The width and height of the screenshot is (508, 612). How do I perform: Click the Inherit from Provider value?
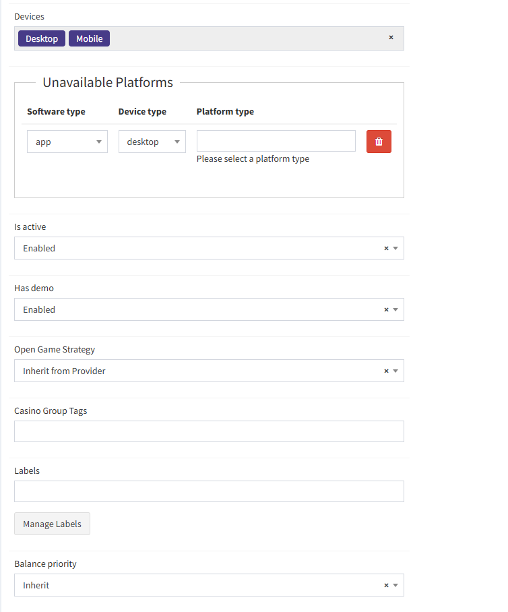(64, 371)
